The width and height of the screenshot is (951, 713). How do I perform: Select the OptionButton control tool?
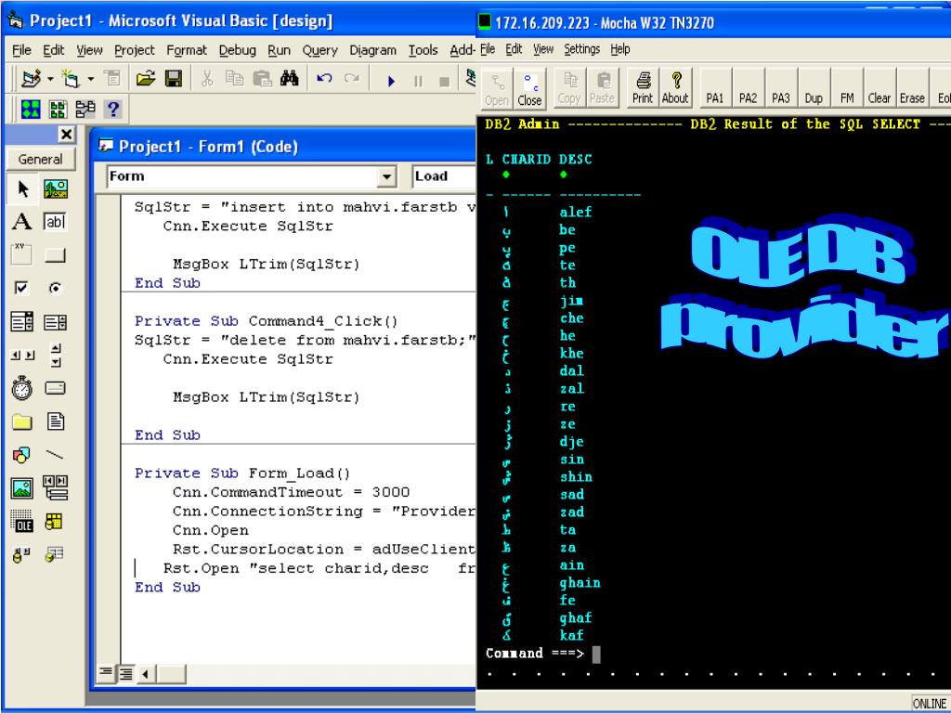click(55, 288)
